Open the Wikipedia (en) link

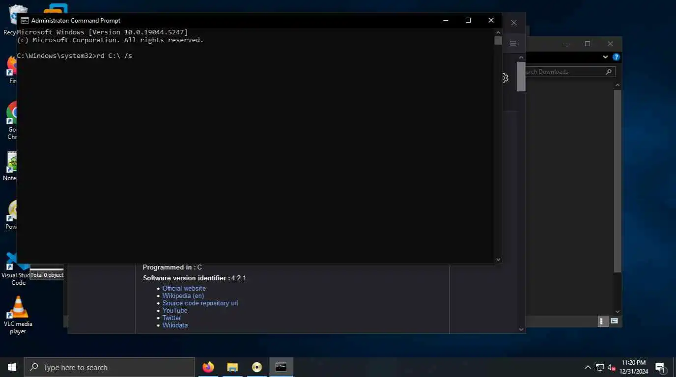pyautogui.click(x=183, y=296)
